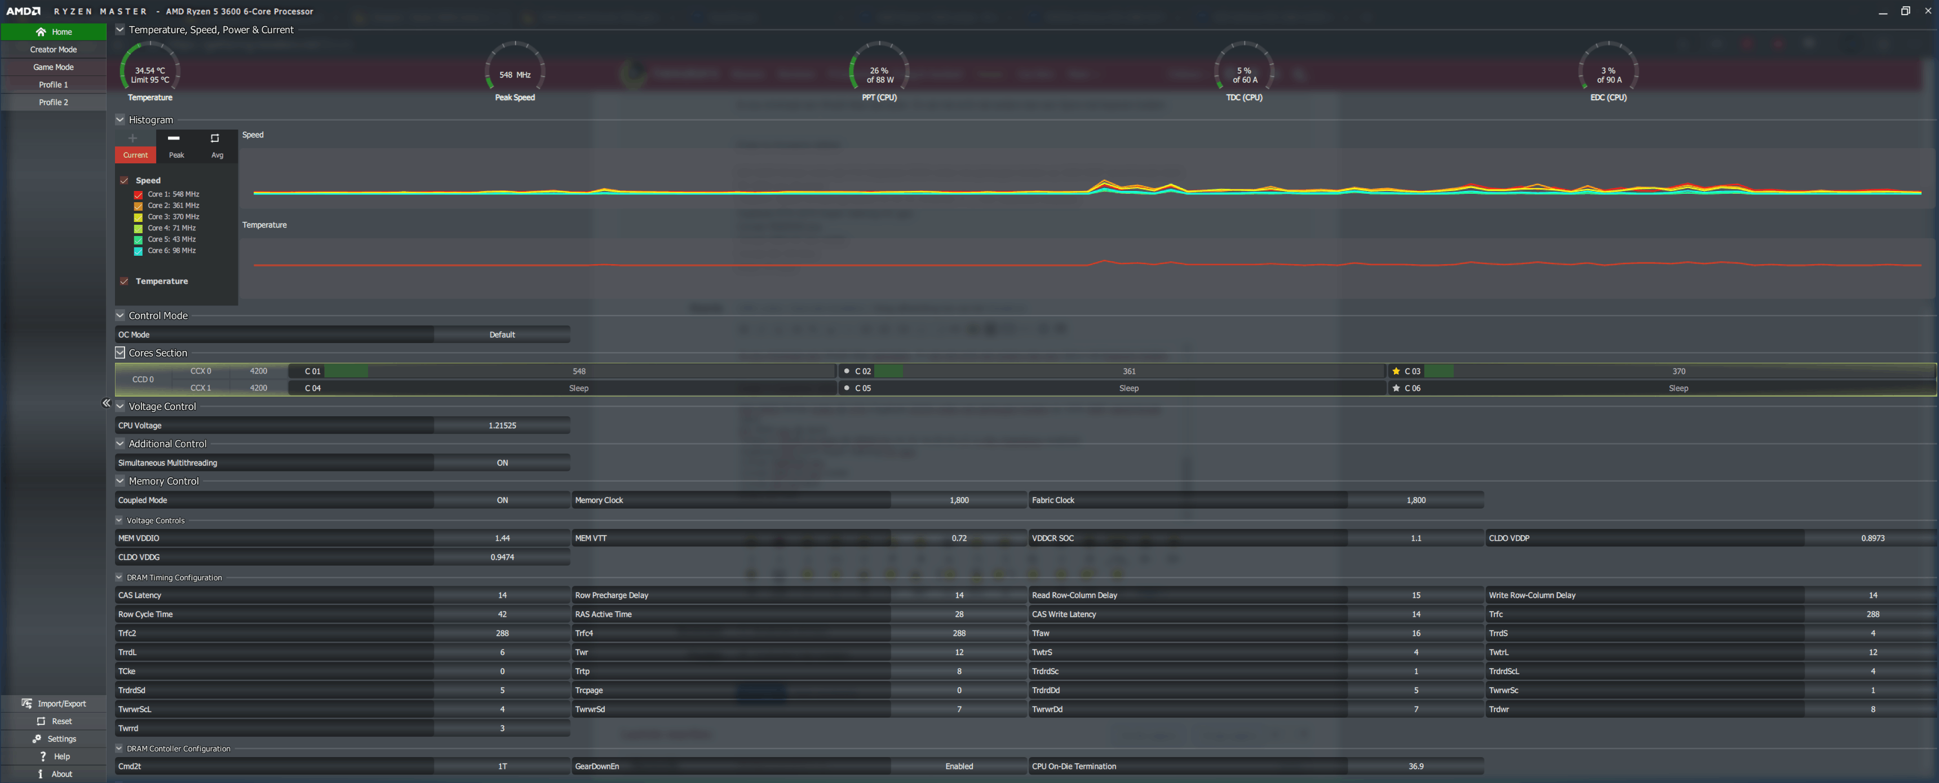The image size is (1939, 783).
Task: Click the Help question mark icon
Action: [x=42, y=756]
